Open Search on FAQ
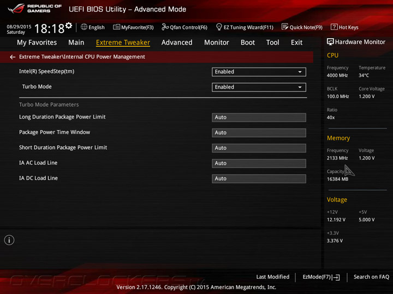The width and height of the screenshot is (393, 294). tap(371, 277)
